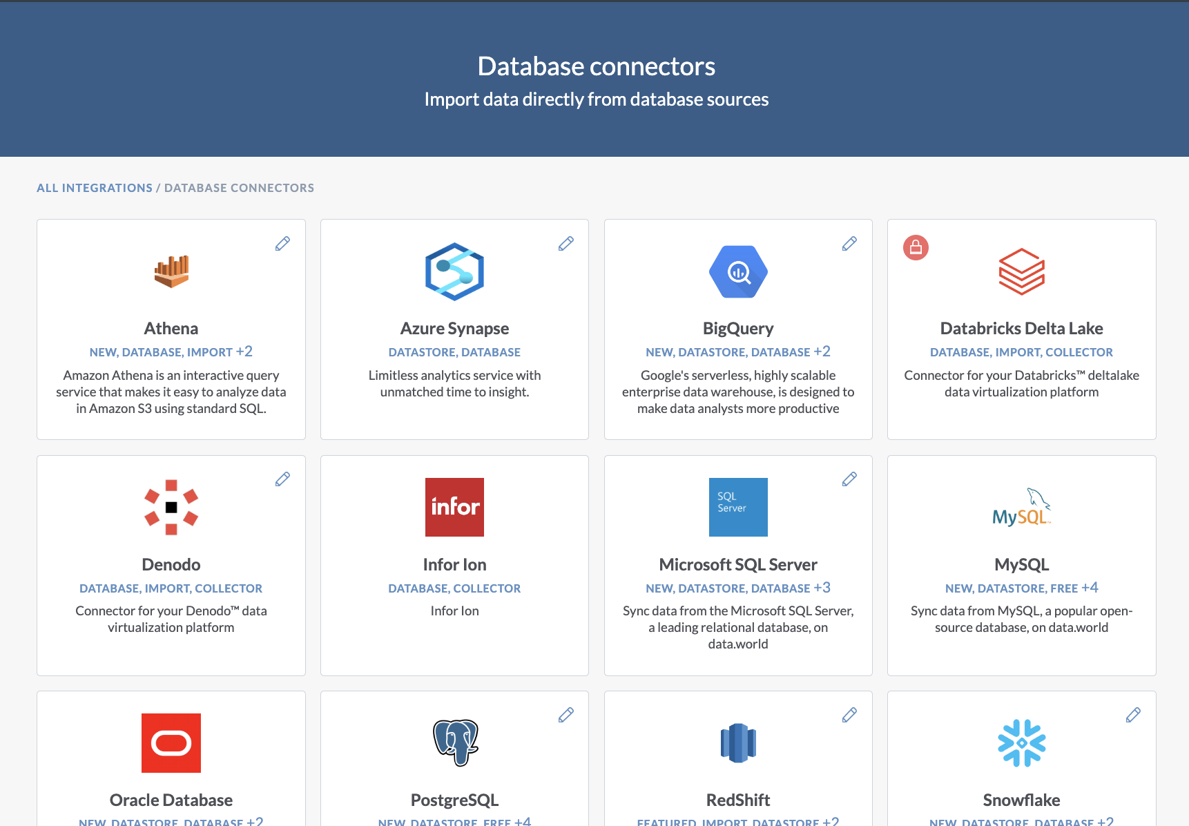The width and height of the screenshot is (1189, 826).
Task: Expand +4 more tags on MySQL card
Action: tap(1090, 588)
